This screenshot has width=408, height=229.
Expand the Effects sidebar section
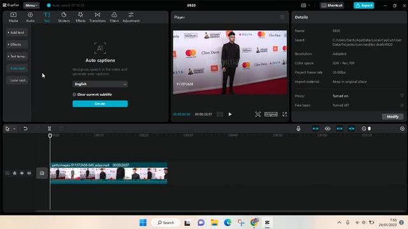[x=17, y=45]
